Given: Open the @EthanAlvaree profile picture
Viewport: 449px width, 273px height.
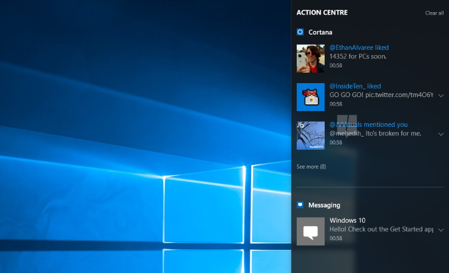Looking at the screenshot, I should pos(310,58).
